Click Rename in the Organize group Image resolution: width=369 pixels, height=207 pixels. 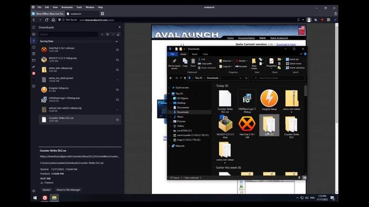pos(241,67)
